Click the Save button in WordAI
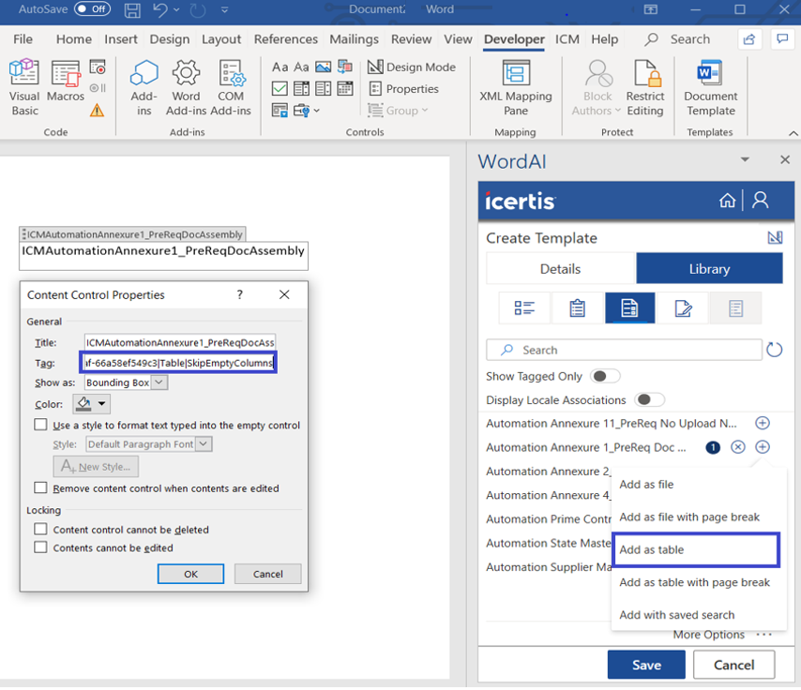Image resolution: width=801 pixels, height=690 pixels. tap(645, 665)
